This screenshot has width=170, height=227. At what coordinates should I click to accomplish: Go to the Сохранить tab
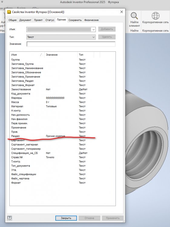[75, 20]
